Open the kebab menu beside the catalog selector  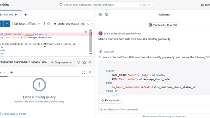(44, 24)
